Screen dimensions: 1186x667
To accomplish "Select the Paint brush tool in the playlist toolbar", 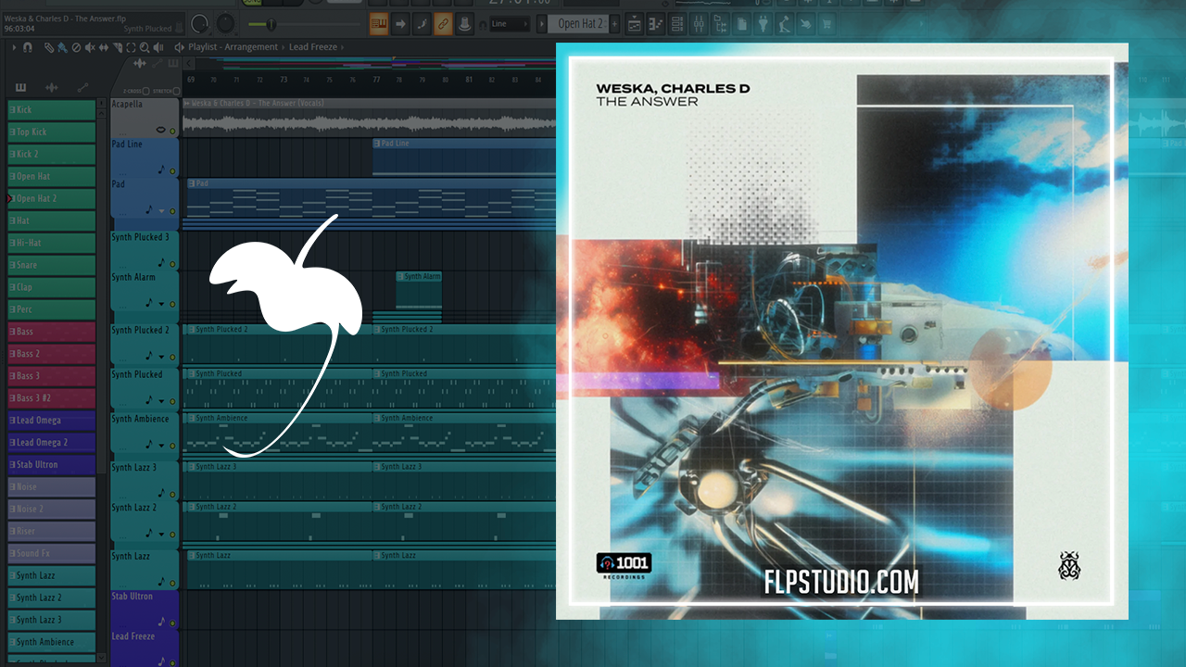I will (62, 47).
